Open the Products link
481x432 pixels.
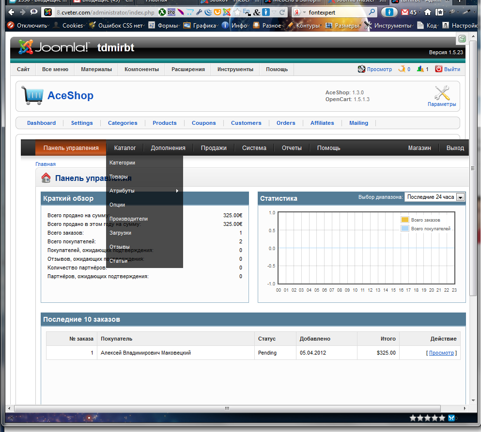click(x=165, y=123)
